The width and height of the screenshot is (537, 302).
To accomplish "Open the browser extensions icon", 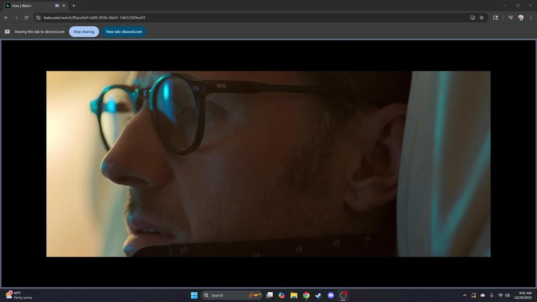I will pyautogui.click(x=495, y=18).
